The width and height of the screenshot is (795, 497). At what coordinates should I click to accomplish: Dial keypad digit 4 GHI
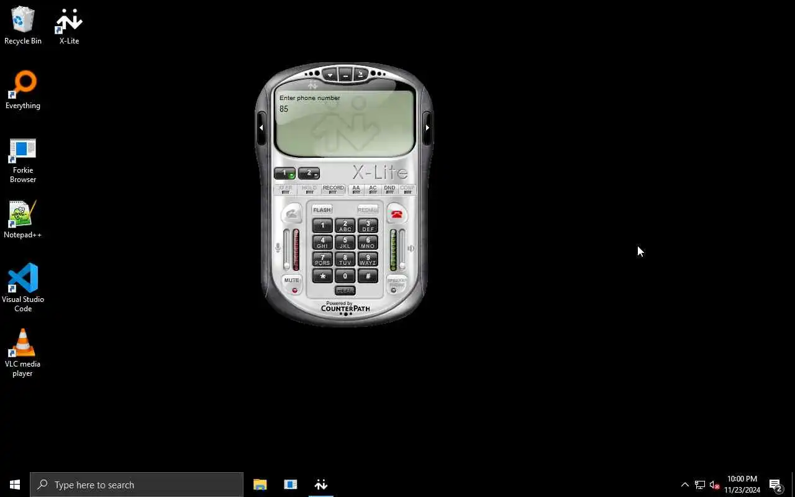point(322,242)
